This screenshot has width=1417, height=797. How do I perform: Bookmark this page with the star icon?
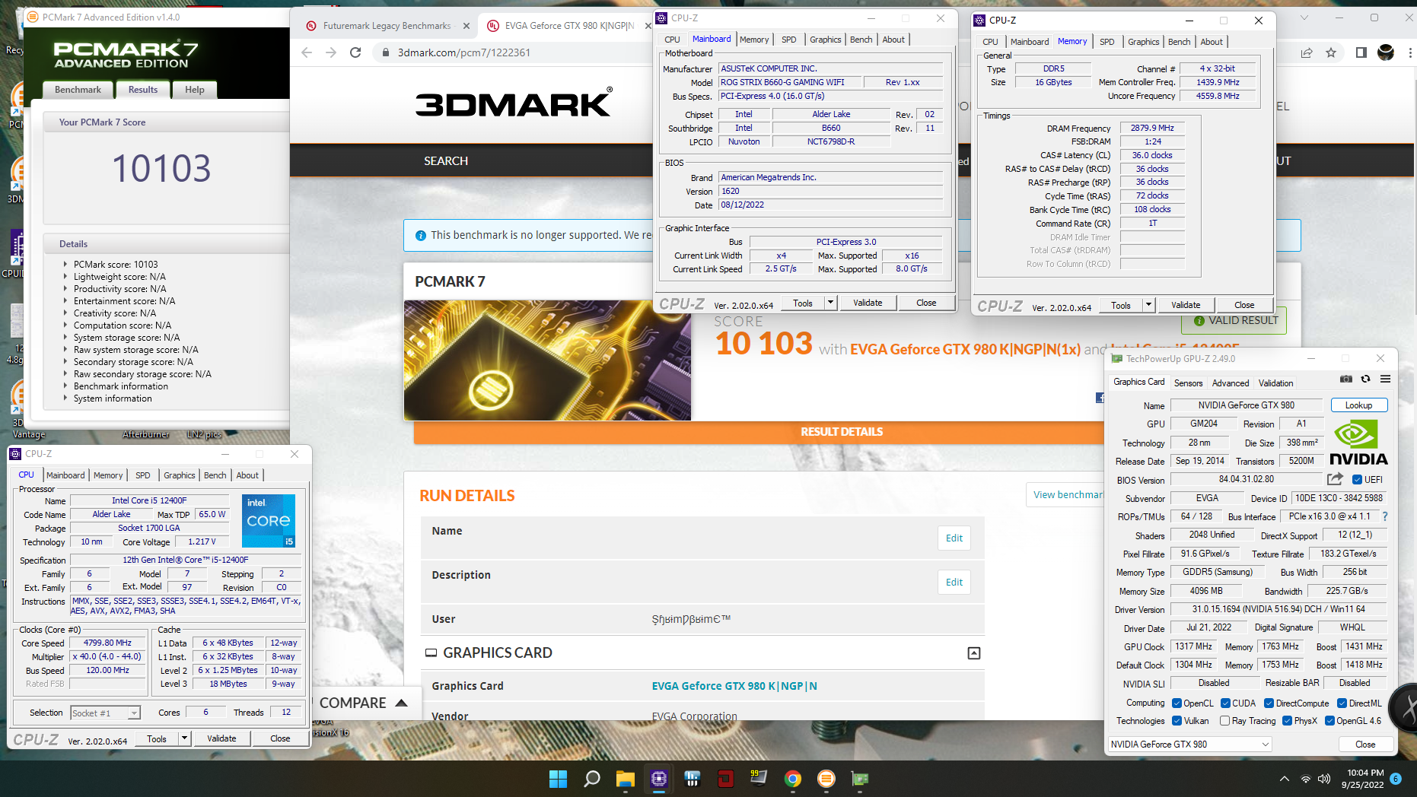tap(1331, 52)
